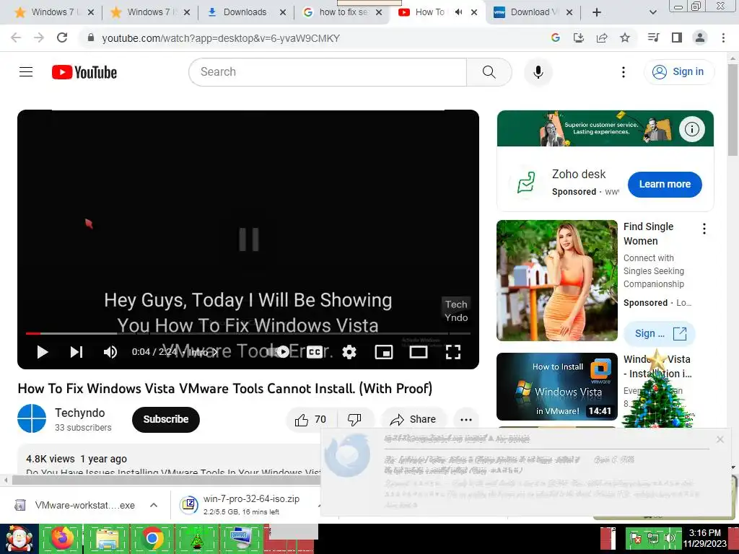Click the search magnifier button
Screen dimensions: 739x554
[489, 72]
